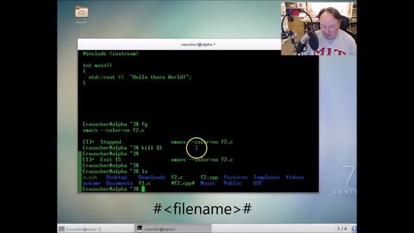Screen dimensions: 414x233
Task: Click the #f2.cpp# autosave file name
Action: (182, 183)
